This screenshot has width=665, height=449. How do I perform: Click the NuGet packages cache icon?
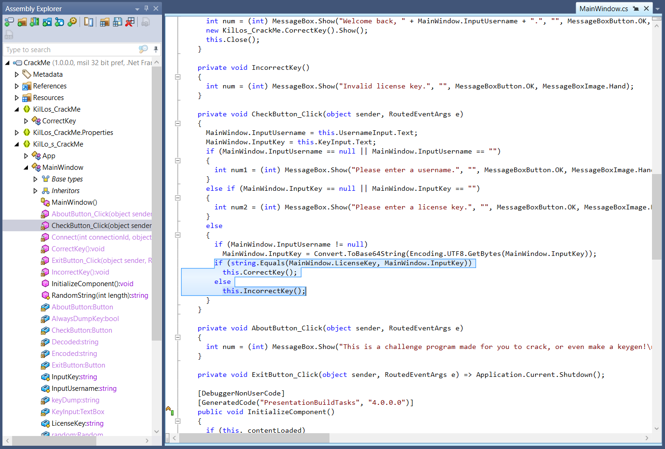pos(60,22)
